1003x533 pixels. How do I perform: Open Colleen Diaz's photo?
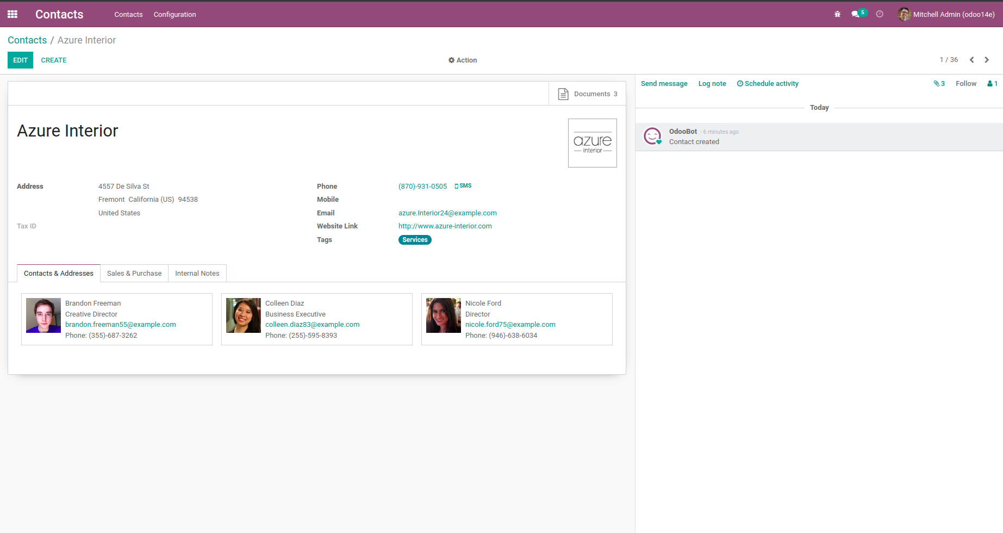[x=244, y=315]
